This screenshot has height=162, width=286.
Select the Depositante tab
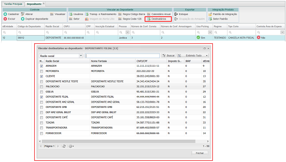pos(34,3)
